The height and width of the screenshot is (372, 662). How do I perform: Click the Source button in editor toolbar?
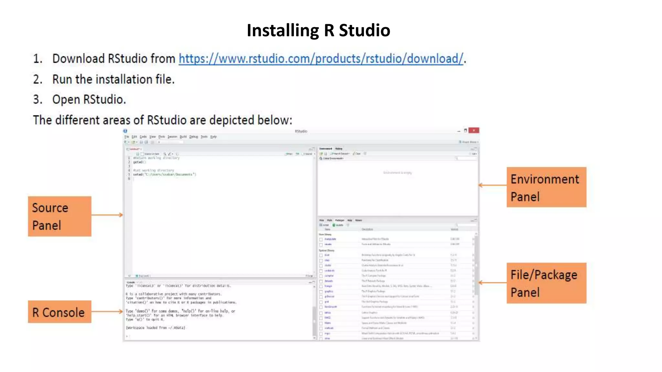coord(307,154)
